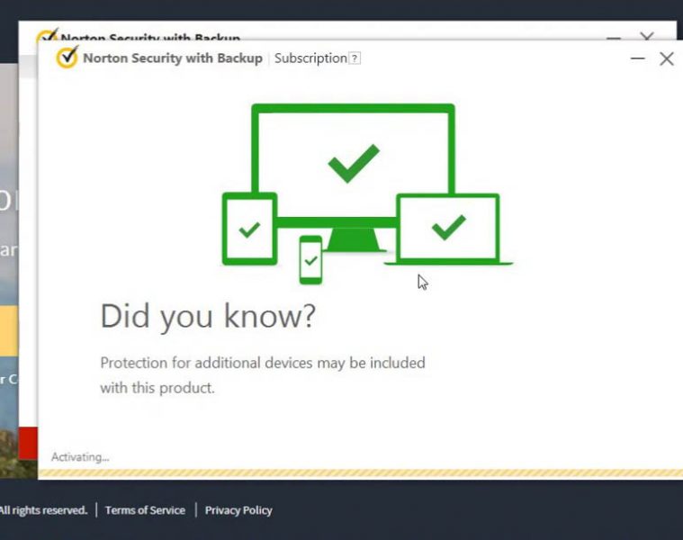This screenshot has height=540, width=683.
Task: Minimize the front Norton Subscription window
Action: pos(638,58)
